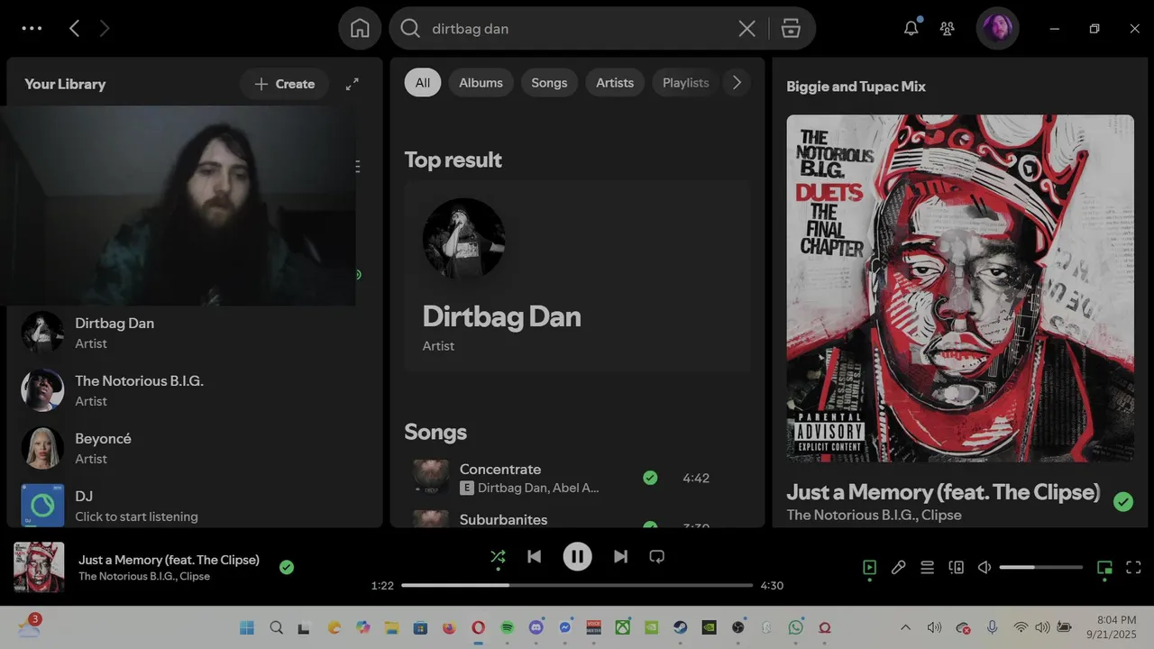Viewport: 1154px width, 649px height.
Task: Open Friend Activity icon
Action: point(947,29)
